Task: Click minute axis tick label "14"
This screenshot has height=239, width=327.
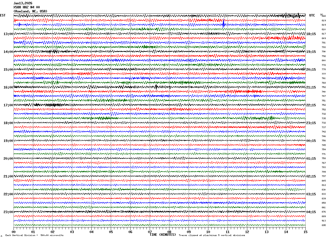Action: pos(286,232)
